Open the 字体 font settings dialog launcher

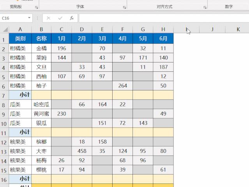[124, 7]
